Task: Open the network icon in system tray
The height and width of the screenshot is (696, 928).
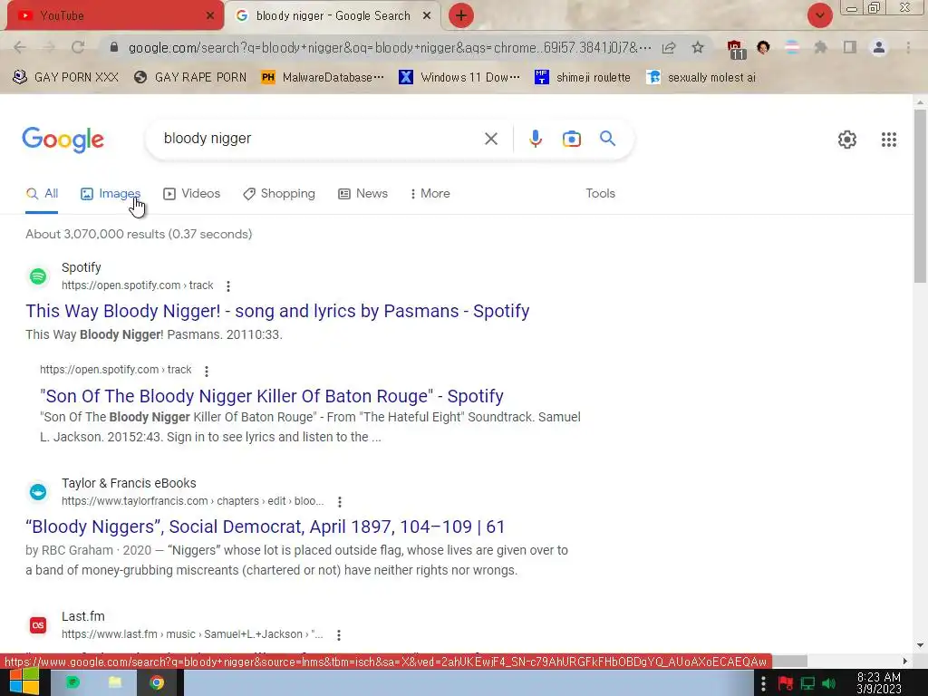Action: 807,683
